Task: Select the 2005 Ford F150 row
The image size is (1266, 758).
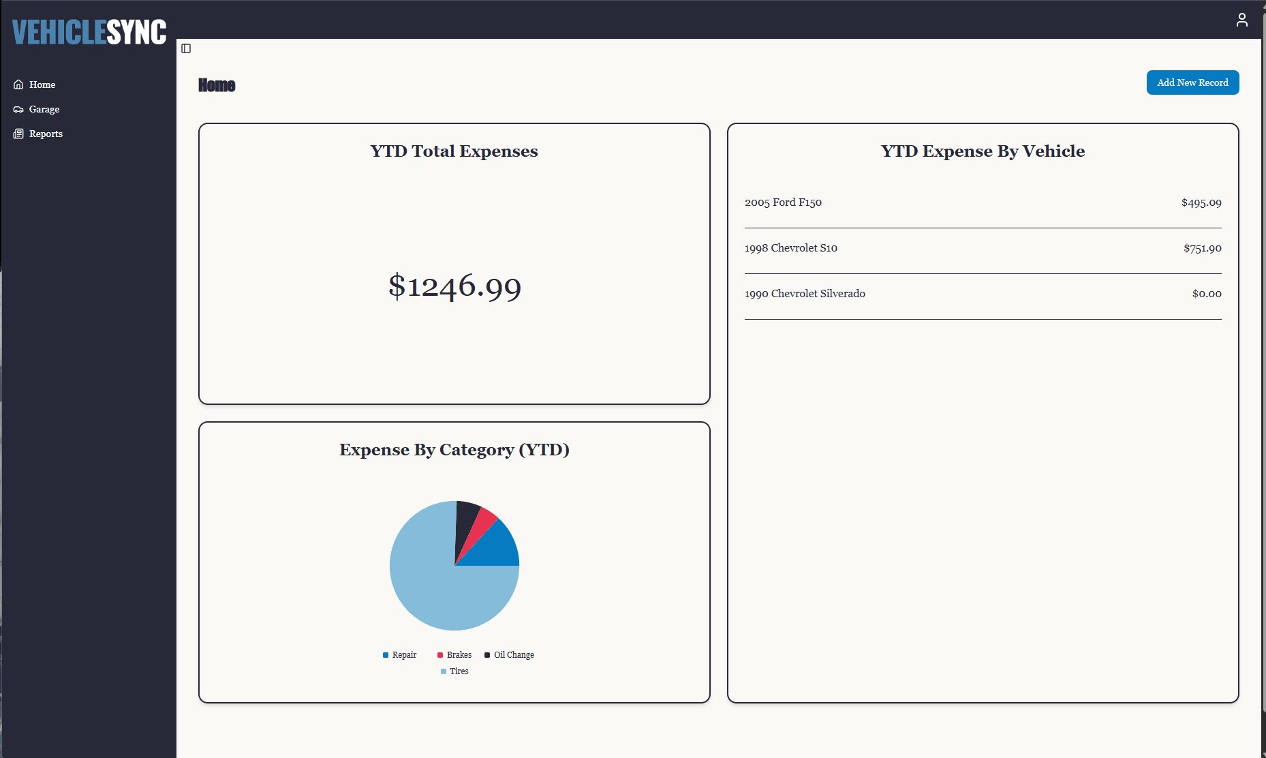Action: [x=983, y=202]
